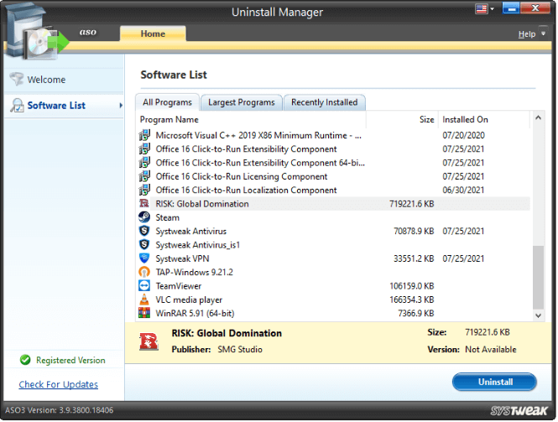The width and height of the screenshot is (558, 422).
Task: Select WinRAR 5.91 (64-bit) entry
Action: (x=334, y=313)
